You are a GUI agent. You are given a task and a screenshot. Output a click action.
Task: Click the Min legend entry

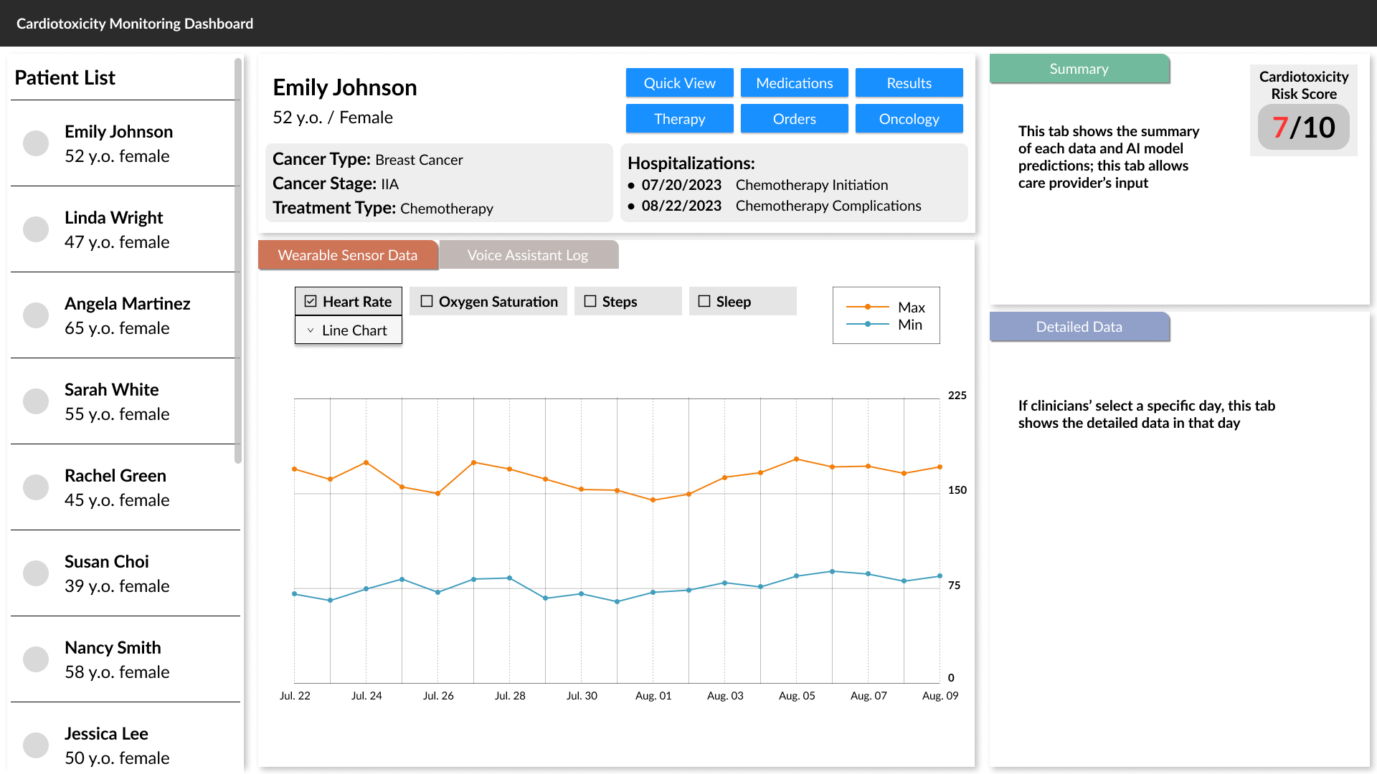point(884,325)
